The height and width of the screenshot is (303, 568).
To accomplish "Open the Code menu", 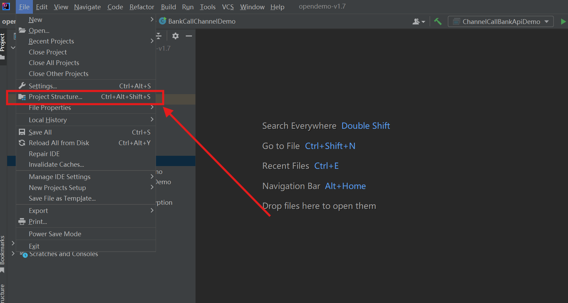I will [x=115, y=7].
